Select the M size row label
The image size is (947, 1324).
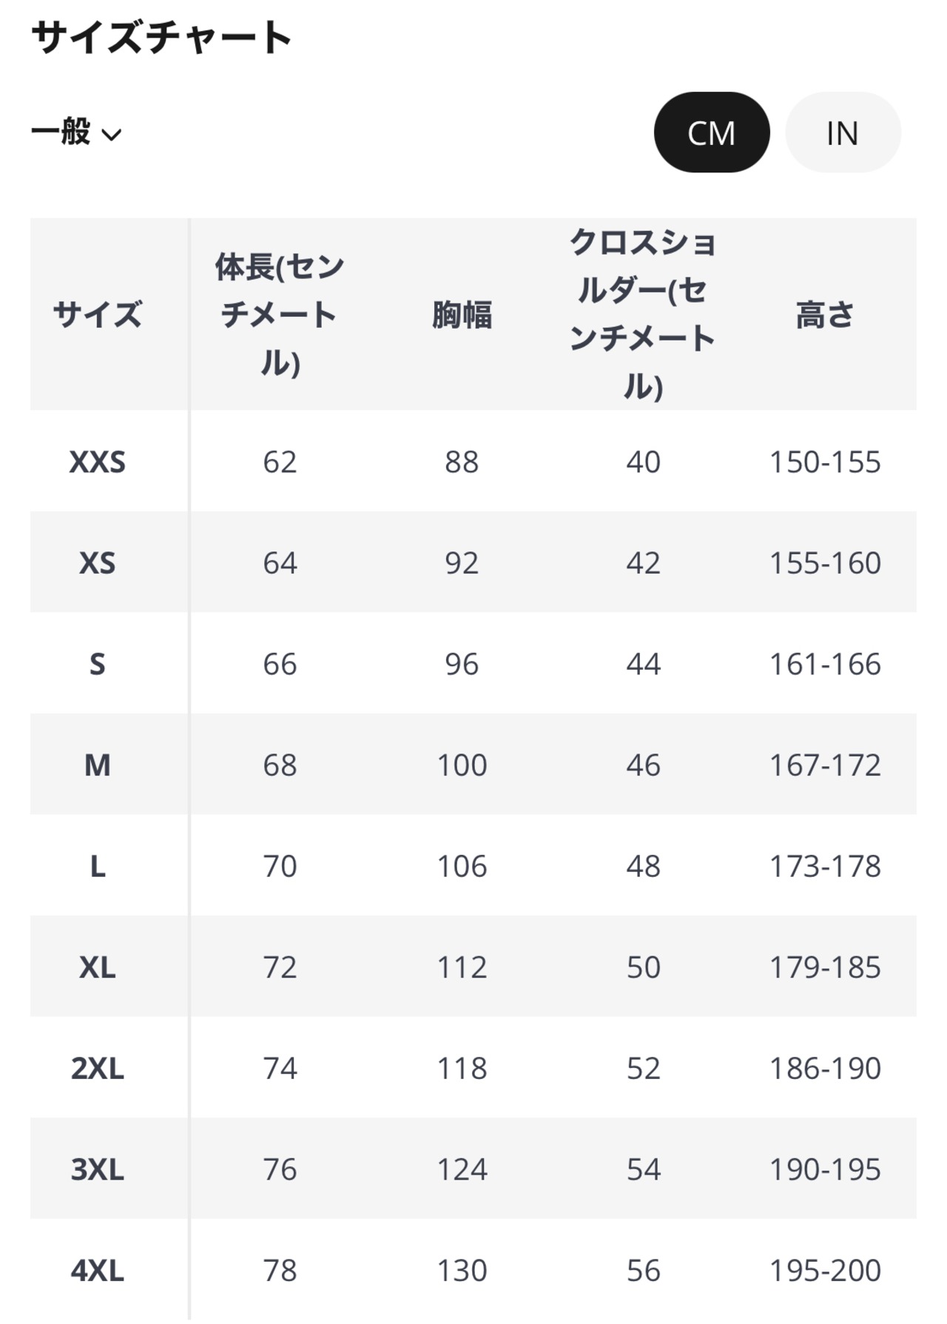(x=97, y=765)
